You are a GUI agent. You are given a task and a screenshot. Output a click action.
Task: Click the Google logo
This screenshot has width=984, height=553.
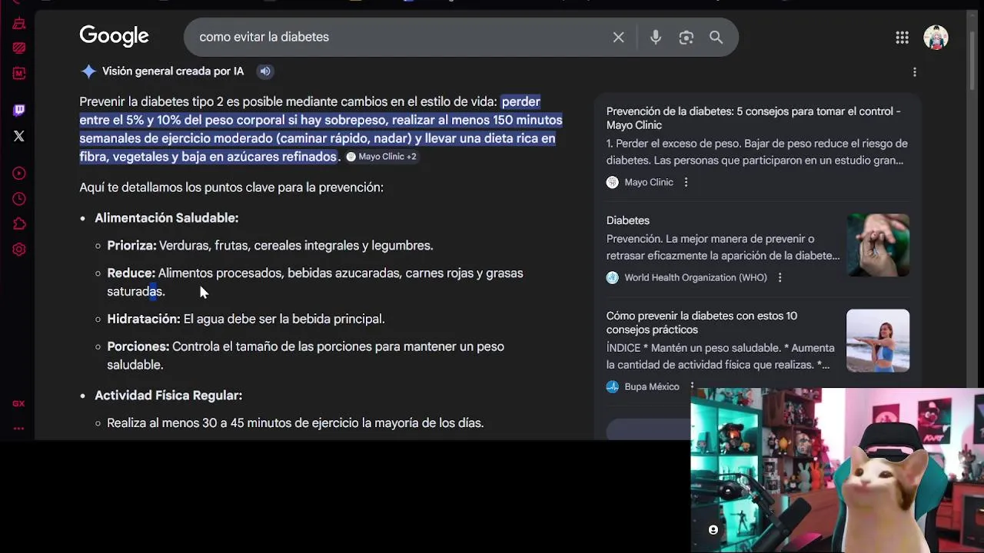pyautogui.click(x=114, y=36)
